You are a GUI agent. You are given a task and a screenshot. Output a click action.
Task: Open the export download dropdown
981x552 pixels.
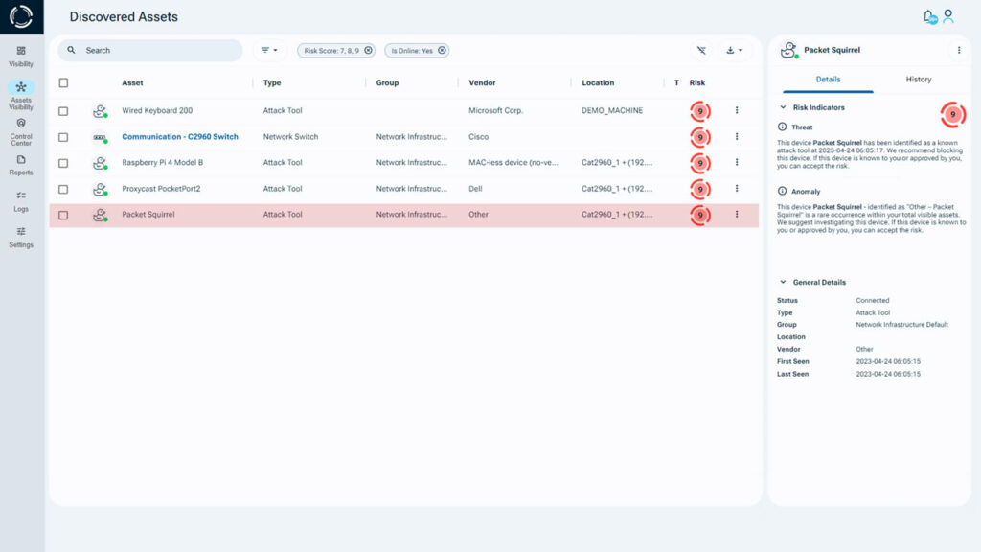[732, 49]
